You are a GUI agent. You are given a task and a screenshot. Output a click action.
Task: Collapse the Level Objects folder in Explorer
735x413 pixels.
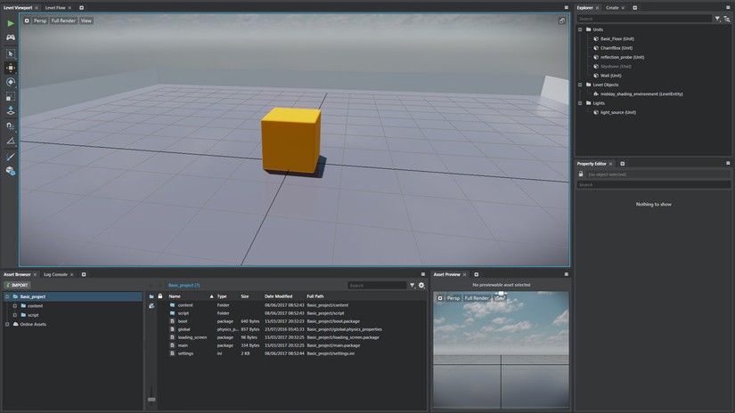[x=580, y=85]
